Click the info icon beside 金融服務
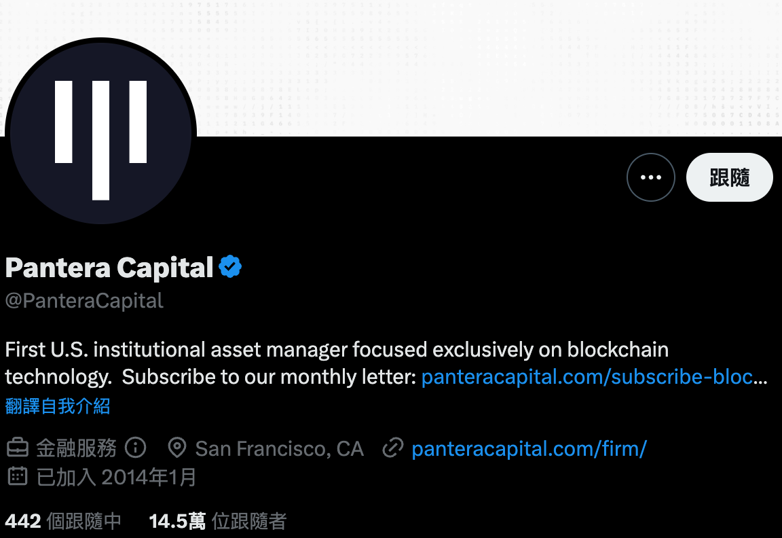 coord(136,448)
